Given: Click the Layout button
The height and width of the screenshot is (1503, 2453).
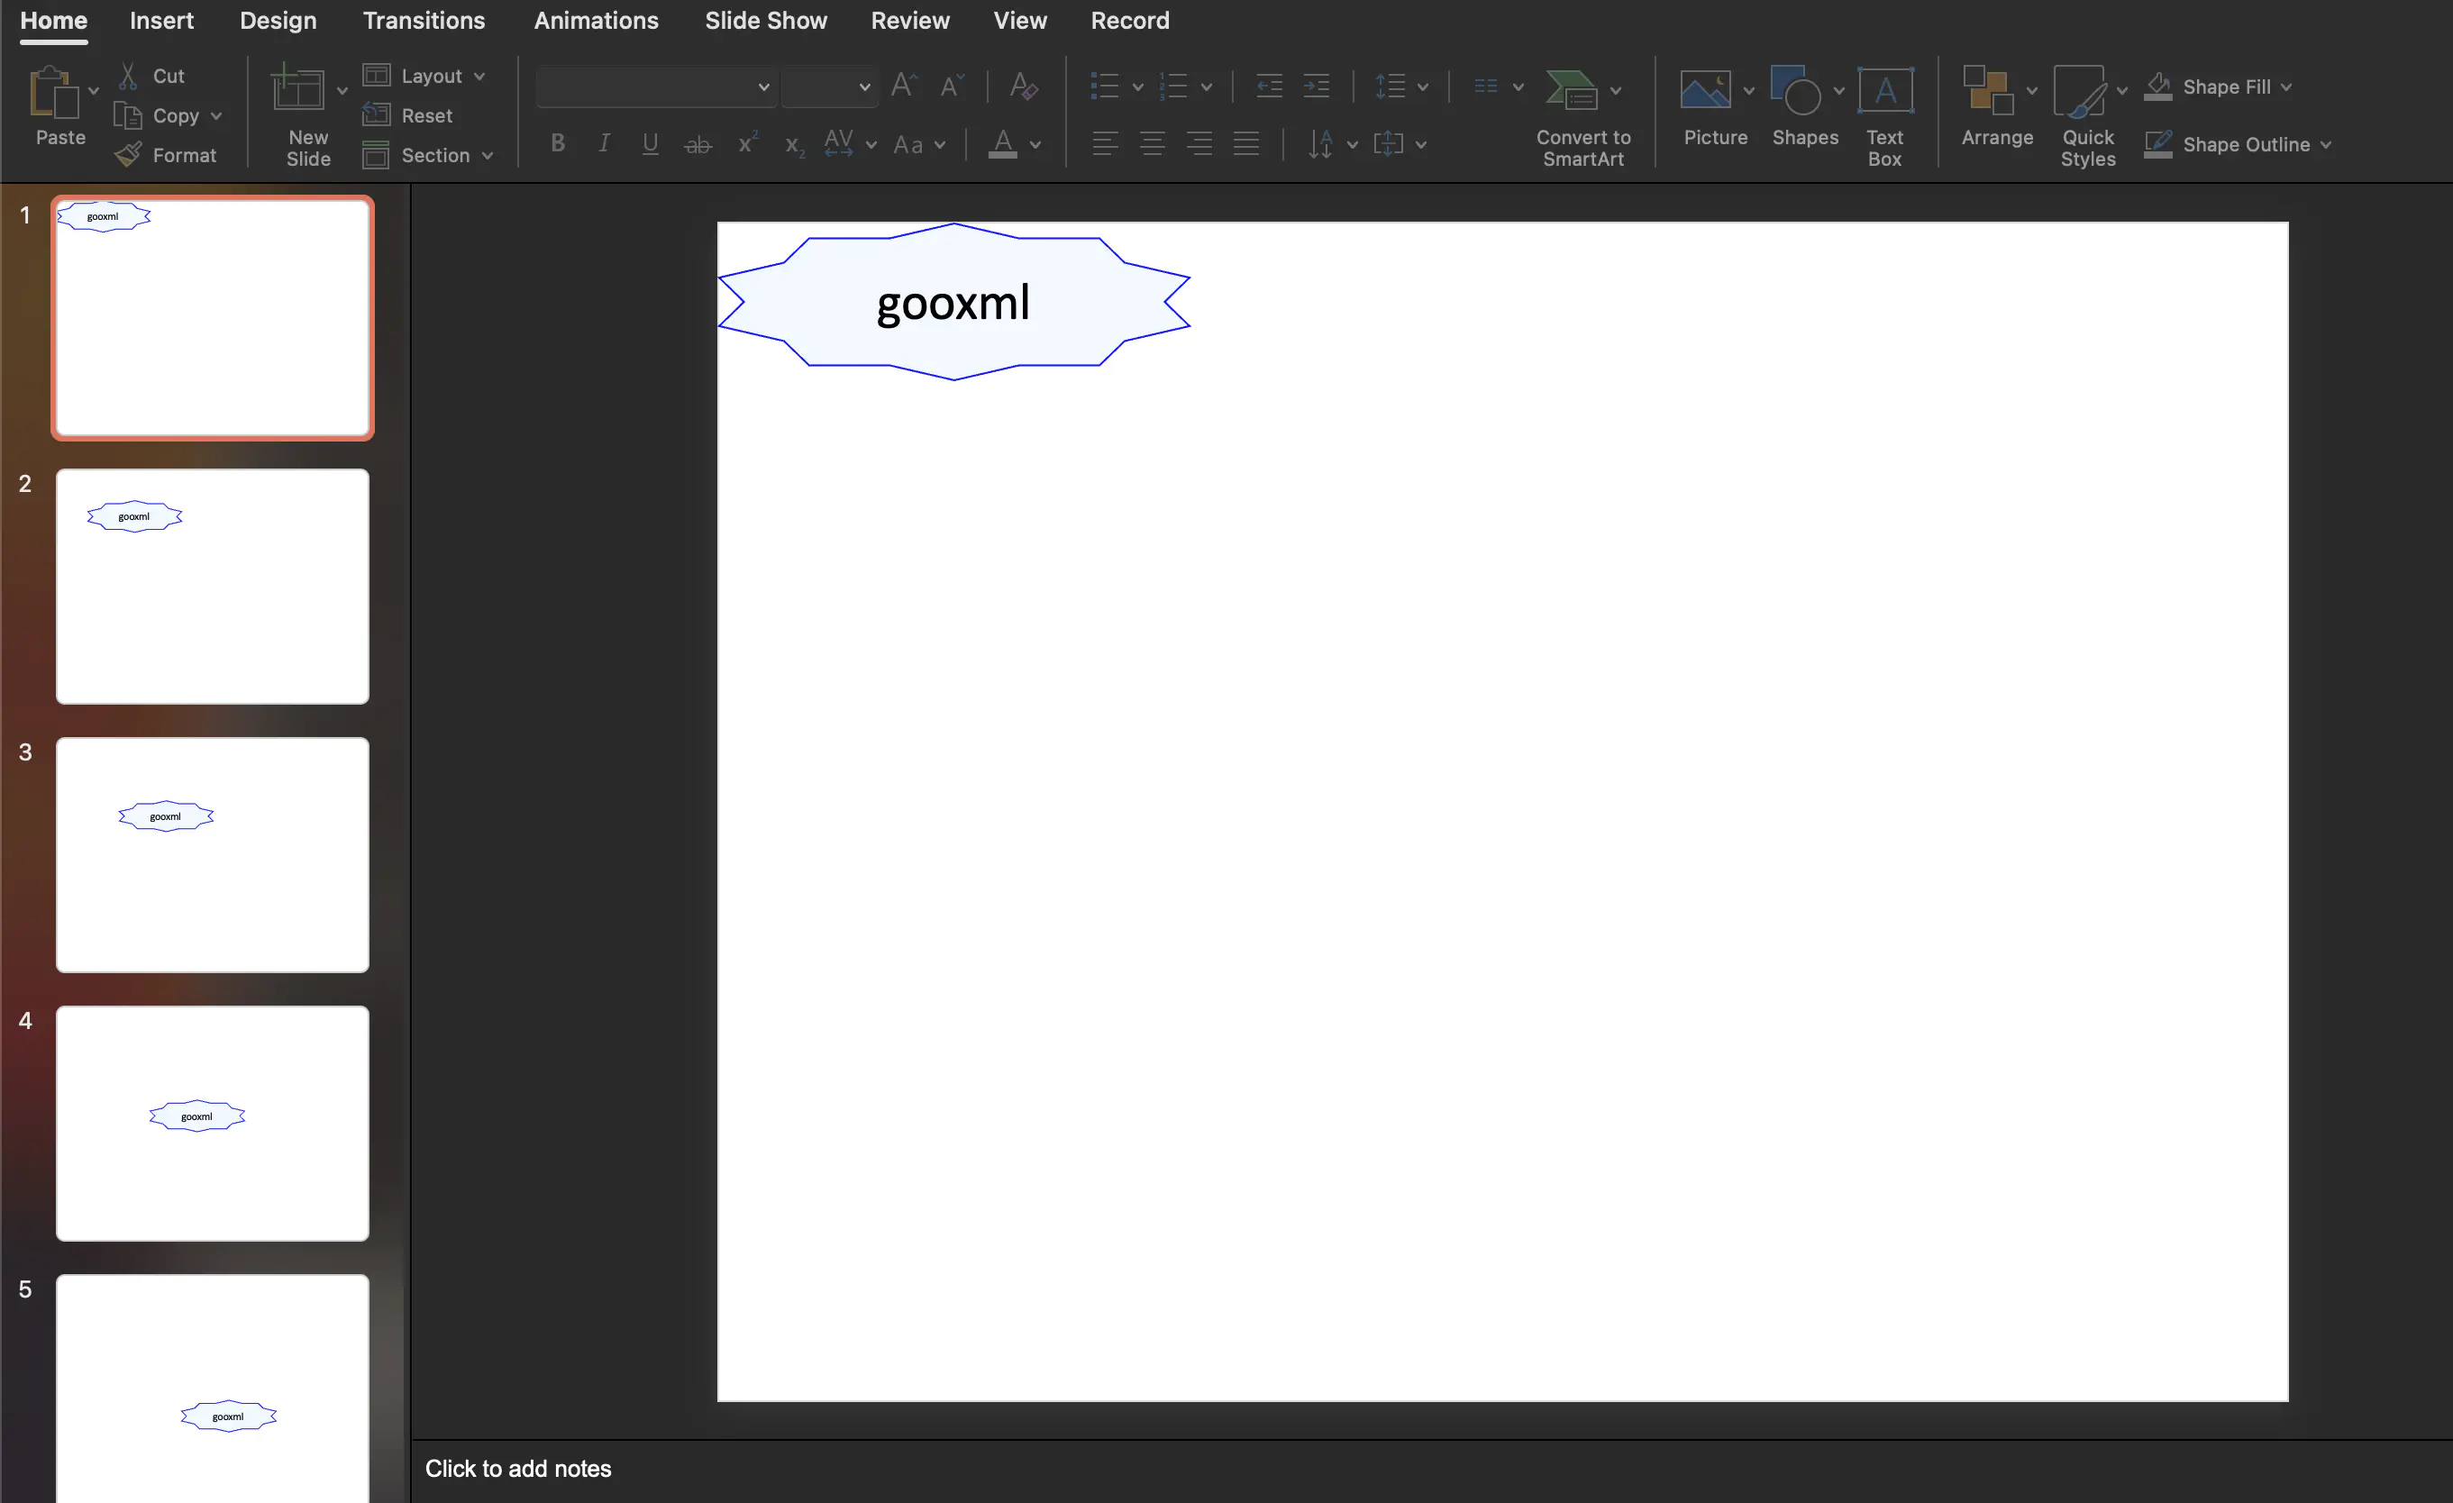Looking at the screenshot, I should click(424, 76).
